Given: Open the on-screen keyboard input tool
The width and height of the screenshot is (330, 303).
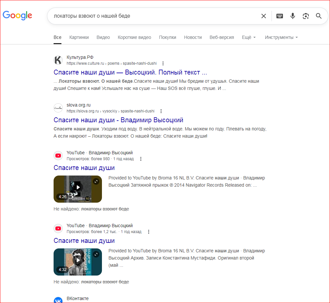Looking at the screenshot, I should (280, 16).
